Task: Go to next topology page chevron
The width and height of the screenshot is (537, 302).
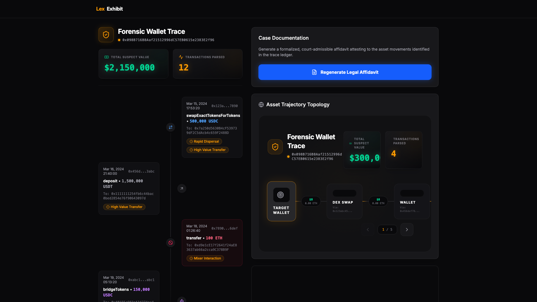Action: tap(407, 230)
